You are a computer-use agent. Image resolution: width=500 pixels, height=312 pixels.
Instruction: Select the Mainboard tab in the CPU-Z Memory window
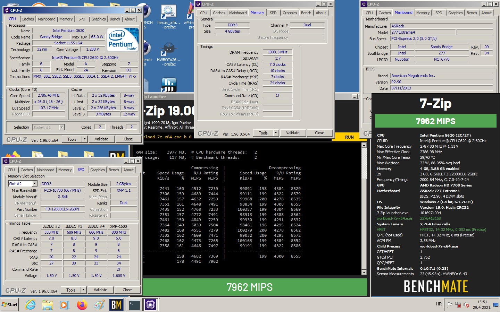(x=238, y=13)
